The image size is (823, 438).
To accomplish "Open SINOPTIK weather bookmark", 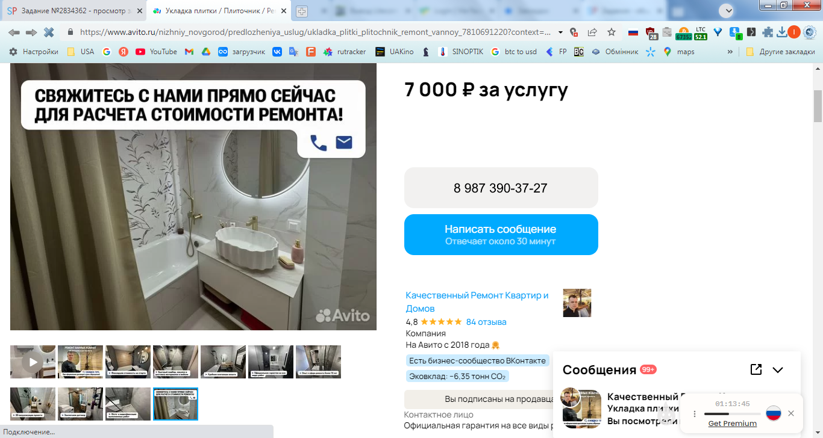I will tap(460, 52).
